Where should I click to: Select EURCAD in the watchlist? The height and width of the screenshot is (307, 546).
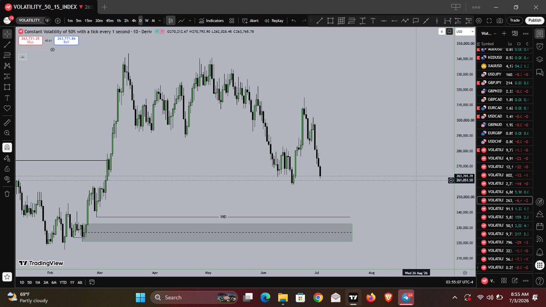[x=504, y=108]
